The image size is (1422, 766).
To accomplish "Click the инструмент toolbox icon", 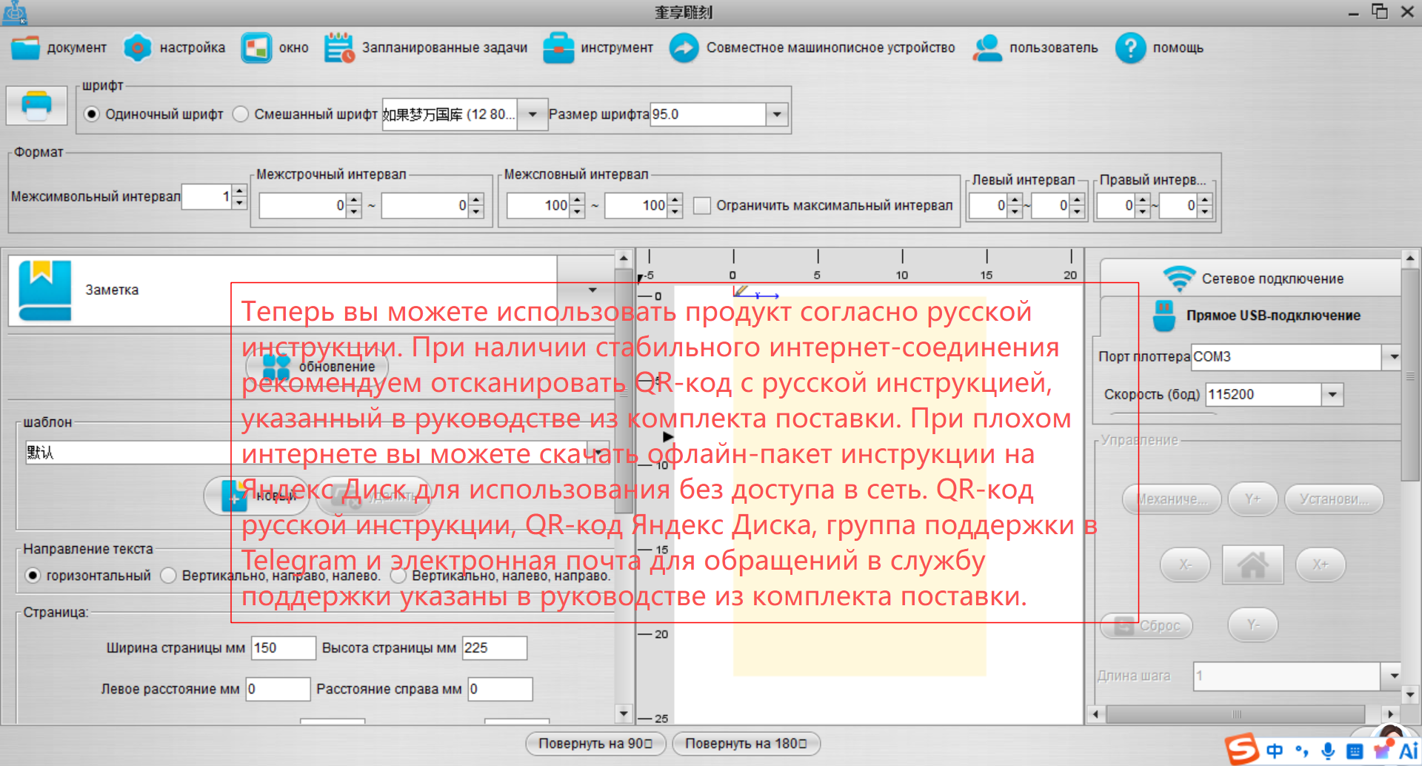I will (x=558, y=48).
